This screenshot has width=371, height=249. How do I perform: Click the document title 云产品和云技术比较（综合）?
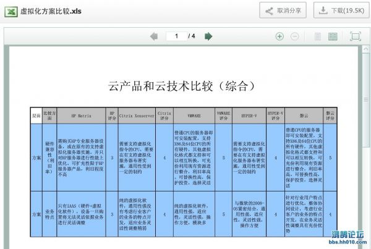(181, 86)
